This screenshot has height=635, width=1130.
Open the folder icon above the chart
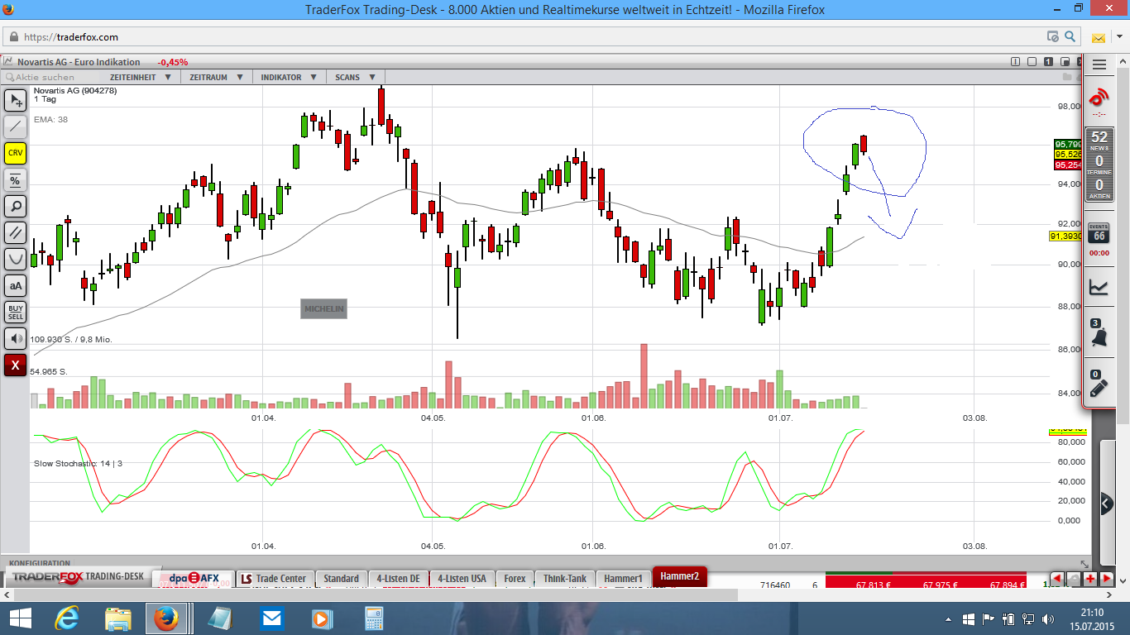coord(1068,76)
